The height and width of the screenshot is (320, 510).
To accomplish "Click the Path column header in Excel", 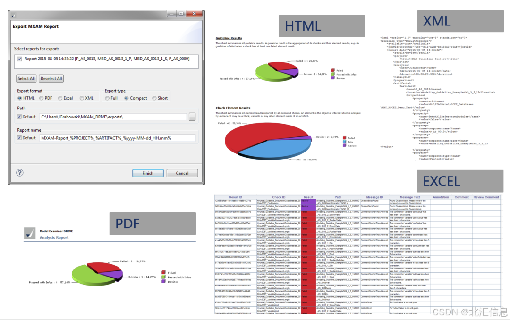I will (x=338, y=197).
